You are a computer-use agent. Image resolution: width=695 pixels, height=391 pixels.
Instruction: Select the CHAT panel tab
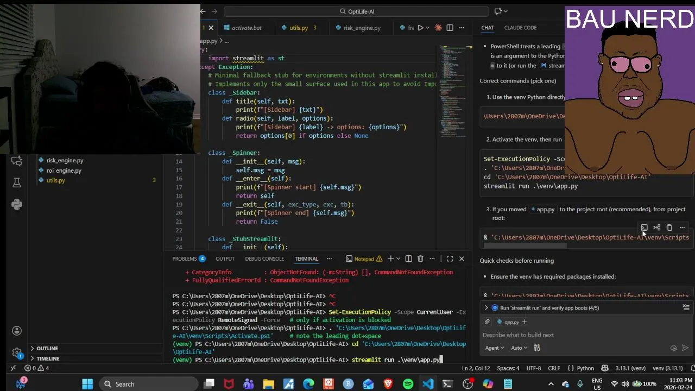[x=487, y=28]
